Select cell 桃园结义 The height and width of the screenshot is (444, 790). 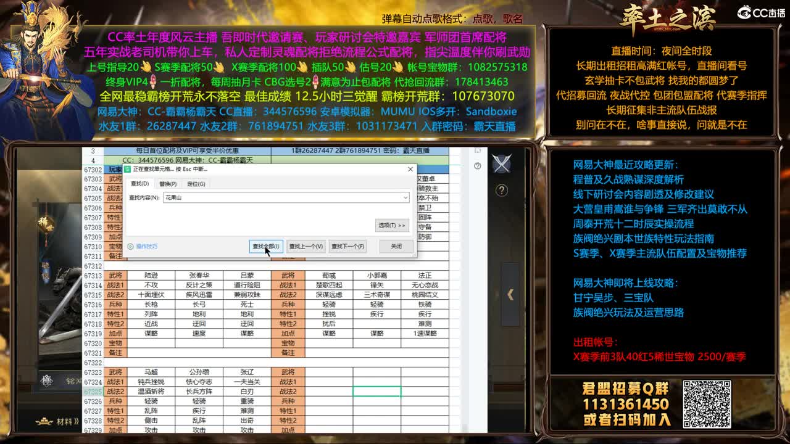(x=425, y=295)
